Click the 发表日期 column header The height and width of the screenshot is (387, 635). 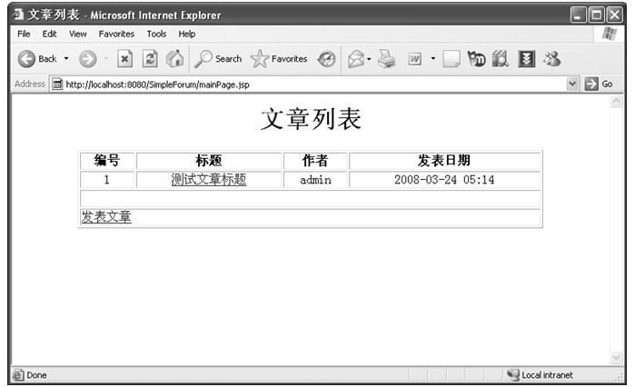click(444, 160)
